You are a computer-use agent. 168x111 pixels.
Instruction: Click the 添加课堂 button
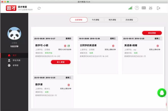(152, 33)
